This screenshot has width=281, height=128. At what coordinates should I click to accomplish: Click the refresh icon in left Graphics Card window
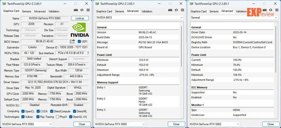(82, 10)
